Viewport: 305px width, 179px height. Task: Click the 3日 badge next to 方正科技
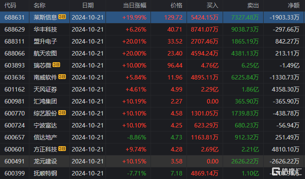pyautogui.click(x=62, y=149)
